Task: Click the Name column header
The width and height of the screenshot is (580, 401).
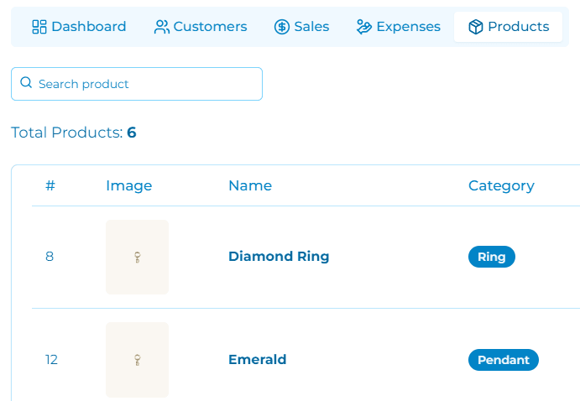Action: click(250, 185)
